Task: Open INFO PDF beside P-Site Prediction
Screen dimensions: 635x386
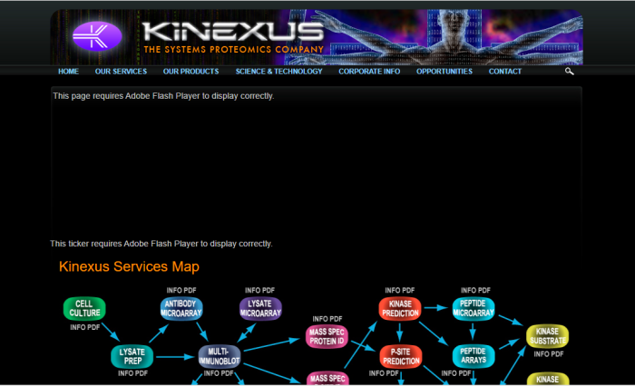Action: [x=384, y=373]
